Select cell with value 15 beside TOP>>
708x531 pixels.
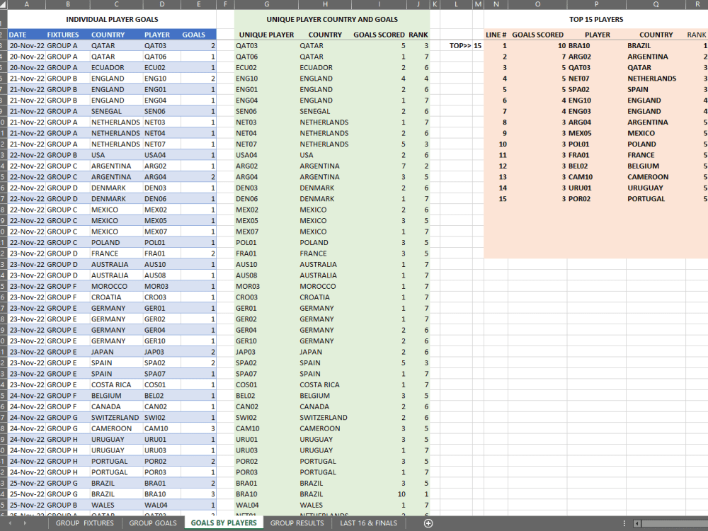tap(478, 45)
